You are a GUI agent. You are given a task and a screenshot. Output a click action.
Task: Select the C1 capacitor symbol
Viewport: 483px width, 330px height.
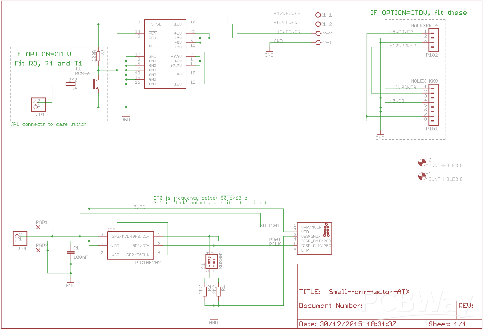click(71, 252)
